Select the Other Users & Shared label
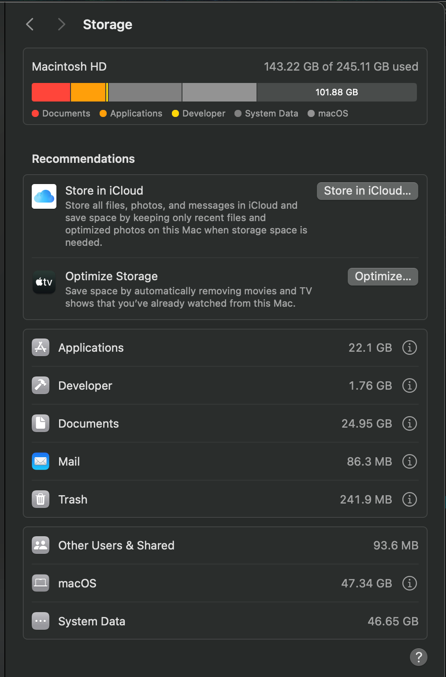The height and width of the screenshot is (677, 446). coord(116,545)
